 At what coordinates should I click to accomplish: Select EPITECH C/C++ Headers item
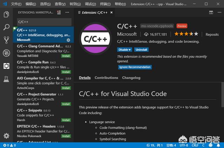pyautogui.click(x=43, y=131)
